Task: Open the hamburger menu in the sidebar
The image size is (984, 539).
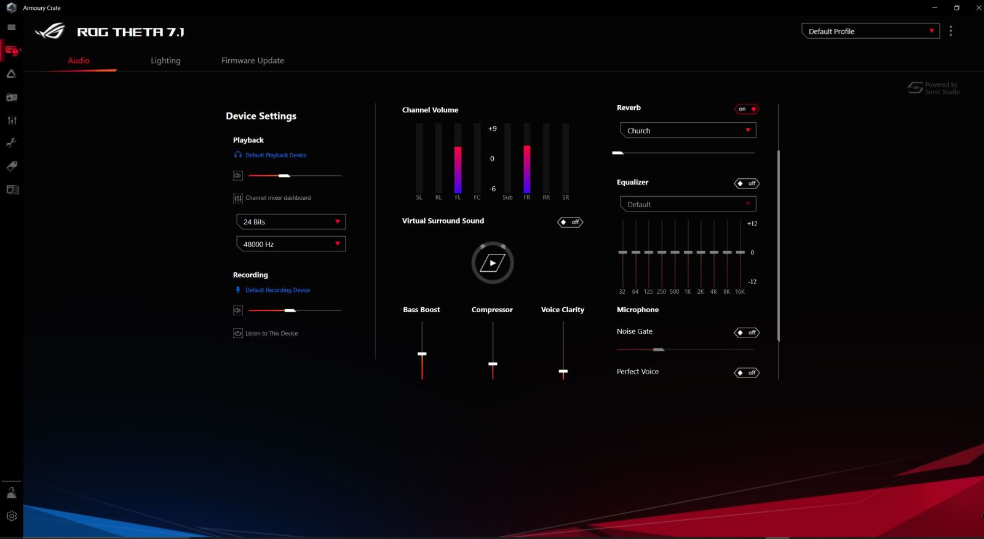Action: (x=11, y=27)
